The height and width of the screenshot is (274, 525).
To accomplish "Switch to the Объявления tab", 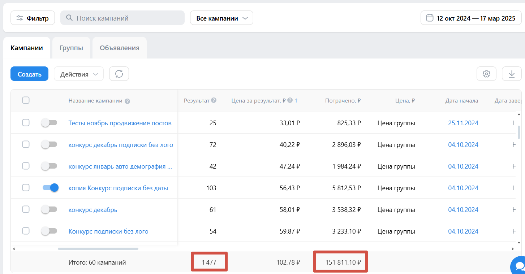I will 120,48.
